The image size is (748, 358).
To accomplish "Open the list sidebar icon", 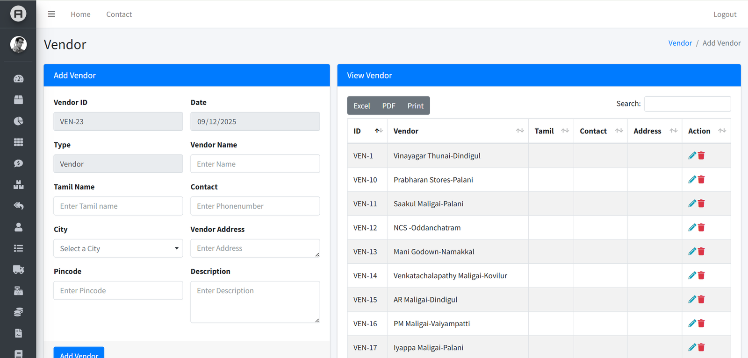I will click(18, 248).
